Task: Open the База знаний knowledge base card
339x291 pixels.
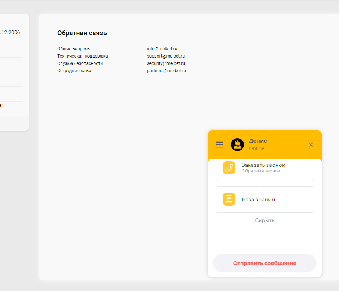Action: point(265,199)
